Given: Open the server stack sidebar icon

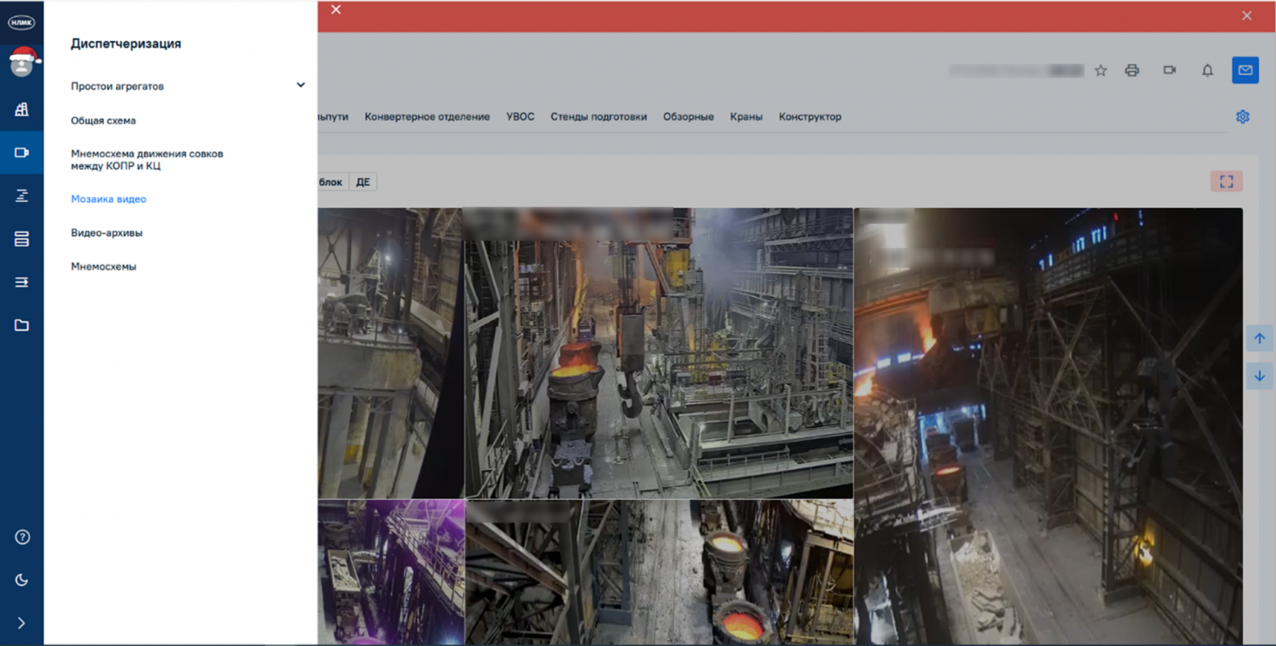Looking at the screenshot, I should click(x=22, y=239).
